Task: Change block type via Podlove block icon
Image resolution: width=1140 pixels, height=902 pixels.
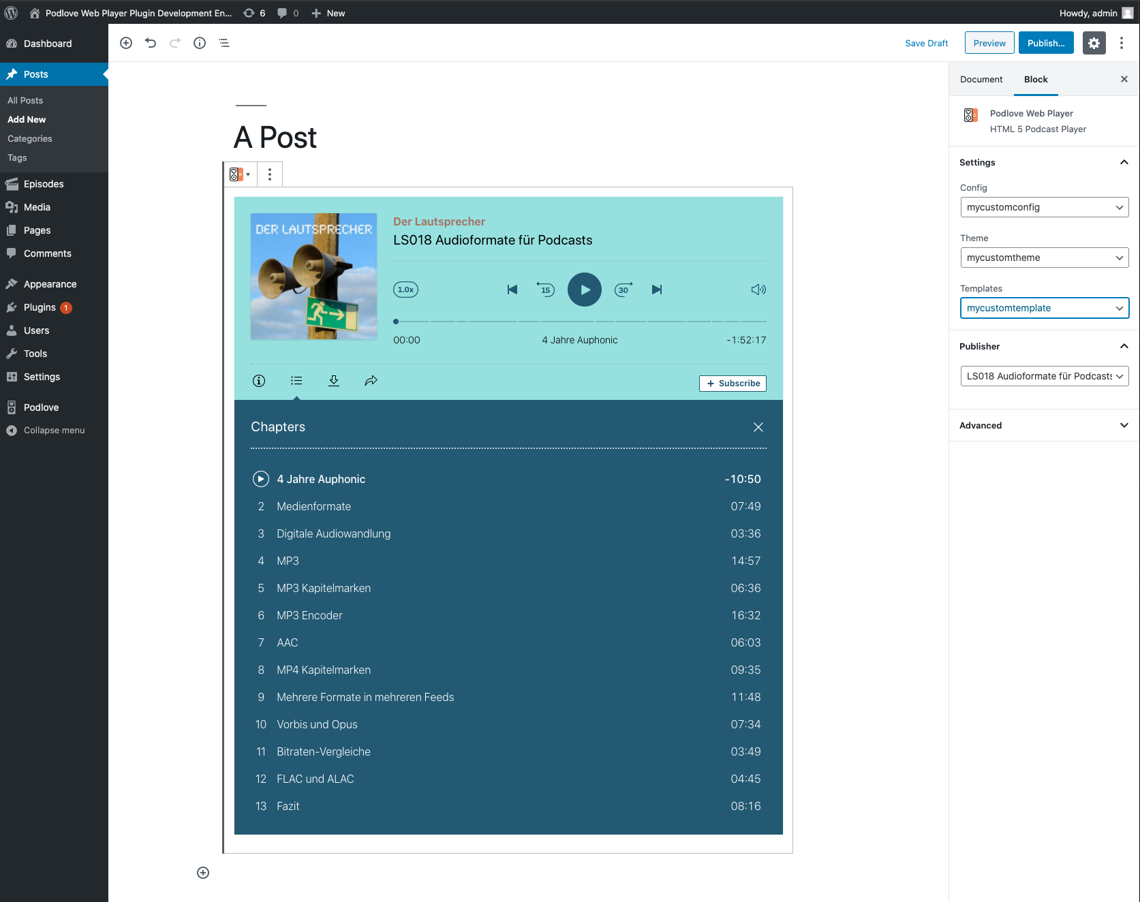Action: tap(240, 174)
